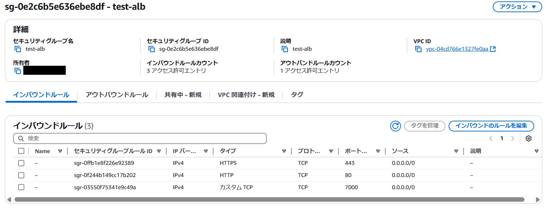Open the タグ tab
Image resolution: width=546 pixels, height=208 pixels.
click(x=297, y=95)
